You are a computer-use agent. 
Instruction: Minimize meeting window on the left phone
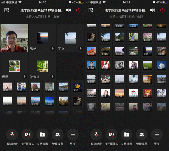(7, 10)
